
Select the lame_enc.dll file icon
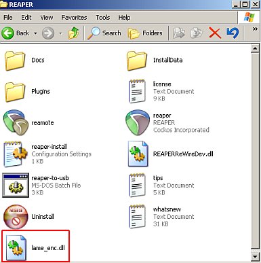[16, 247]
